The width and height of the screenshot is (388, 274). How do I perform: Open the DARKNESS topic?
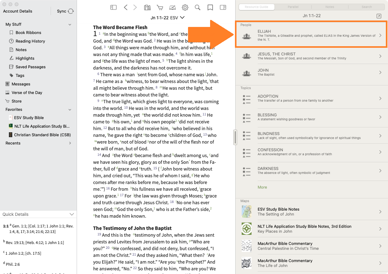[x=311, y=171]
